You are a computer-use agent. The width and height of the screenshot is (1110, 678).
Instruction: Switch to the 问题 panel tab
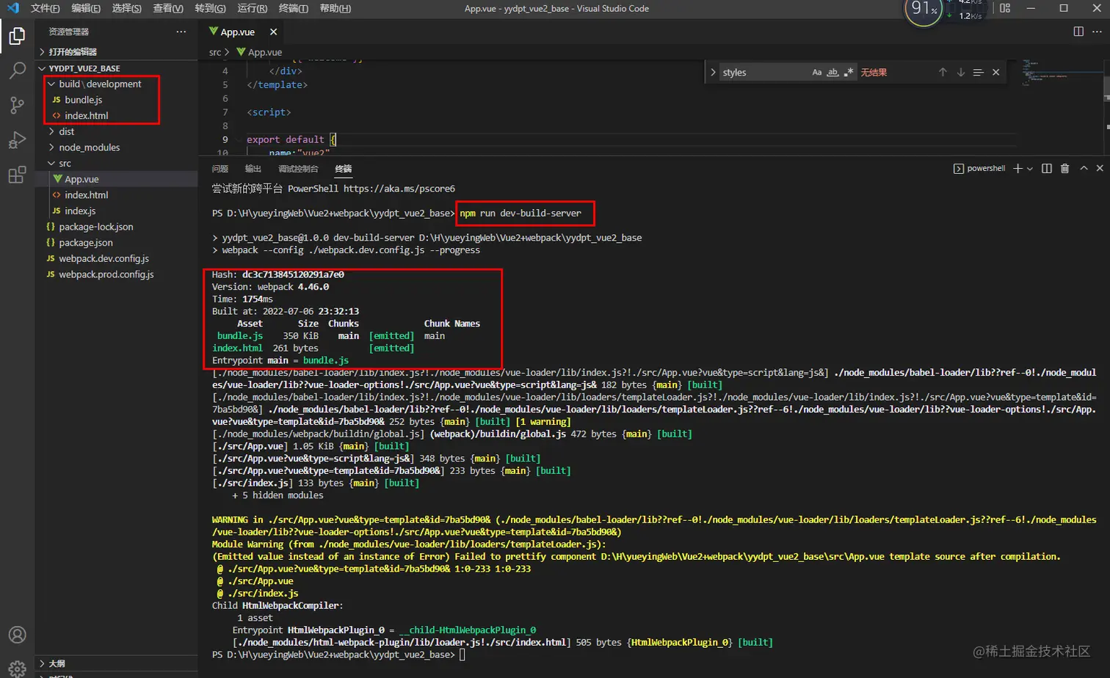tap(220, 169)
